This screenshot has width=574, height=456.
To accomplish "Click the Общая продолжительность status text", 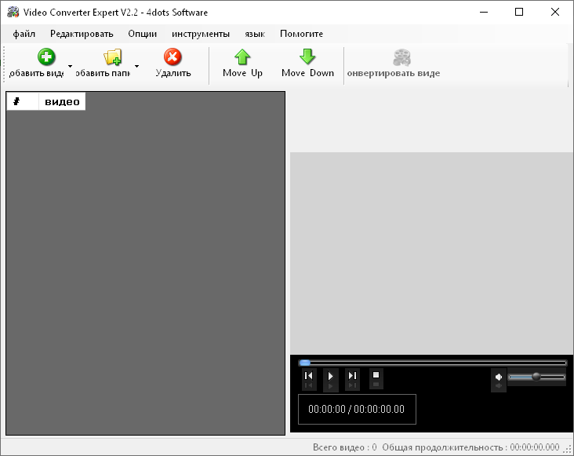I will (470, 447).
